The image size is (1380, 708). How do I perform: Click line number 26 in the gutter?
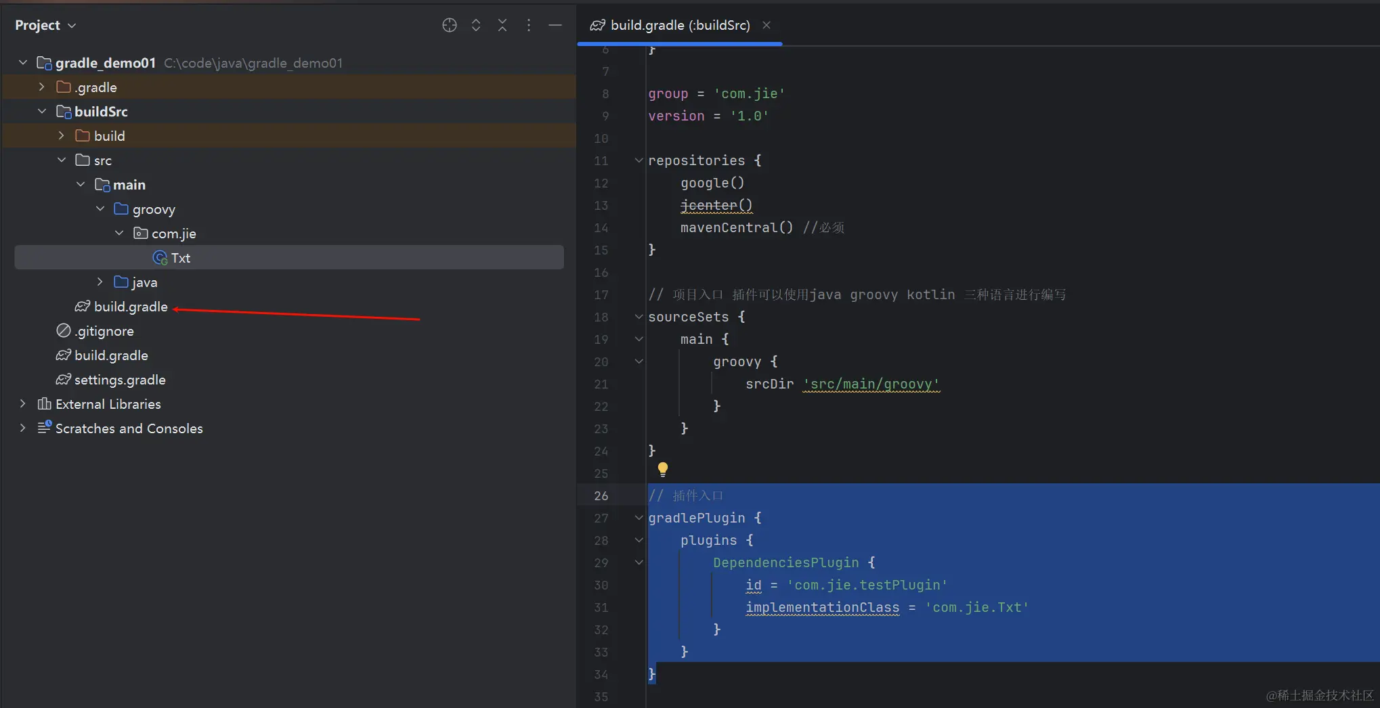point(601,495)
